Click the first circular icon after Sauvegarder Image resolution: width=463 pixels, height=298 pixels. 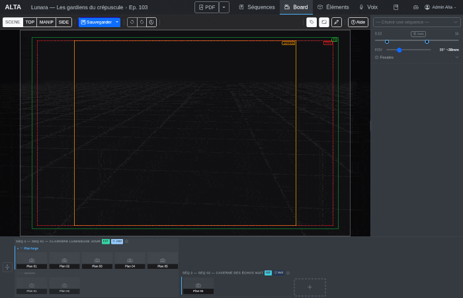tap(132, 22)
